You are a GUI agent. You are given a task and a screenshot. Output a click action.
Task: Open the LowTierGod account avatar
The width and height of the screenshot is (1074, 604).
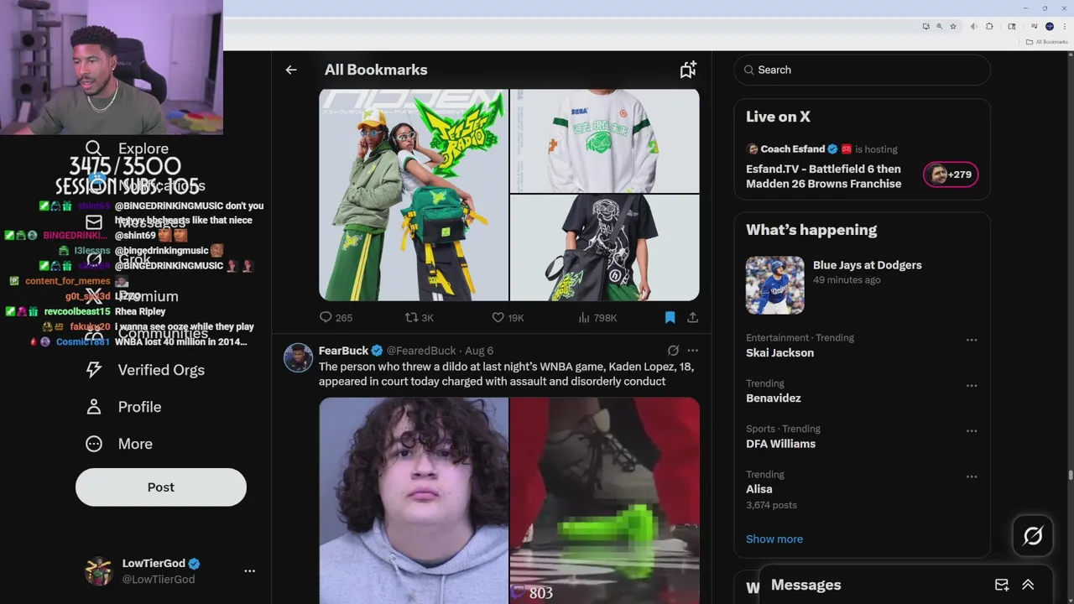[x=99, y=570]
